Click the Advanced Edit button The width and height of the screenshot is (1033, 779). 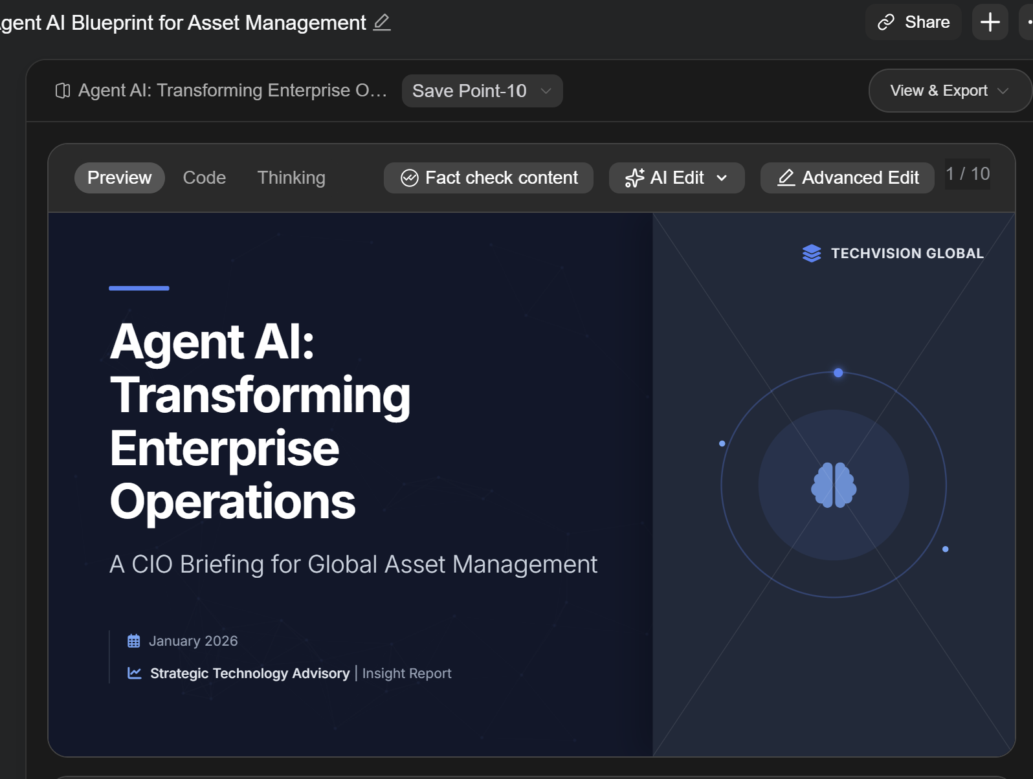coord(847,178)
